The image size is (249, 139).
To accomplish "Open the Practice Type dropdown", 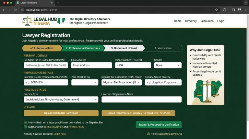I will (x=61, y=99).
